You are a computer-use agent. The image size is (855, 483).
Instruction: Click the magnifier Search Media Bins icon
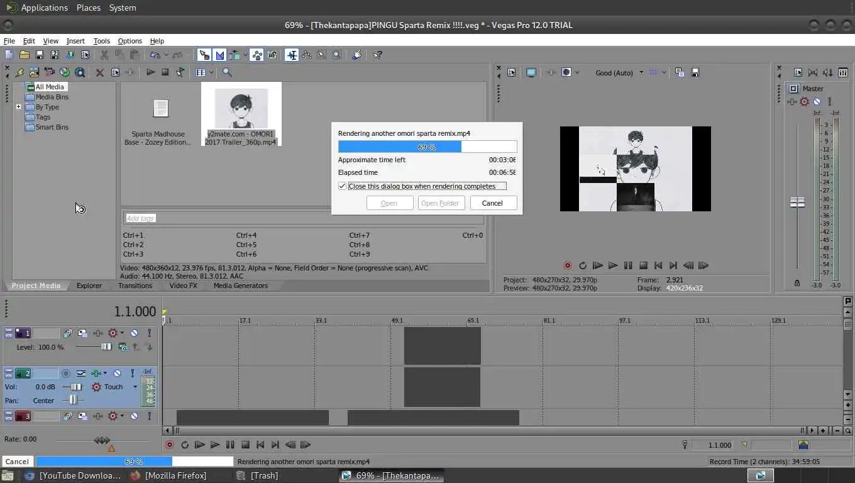coord(227,72)
